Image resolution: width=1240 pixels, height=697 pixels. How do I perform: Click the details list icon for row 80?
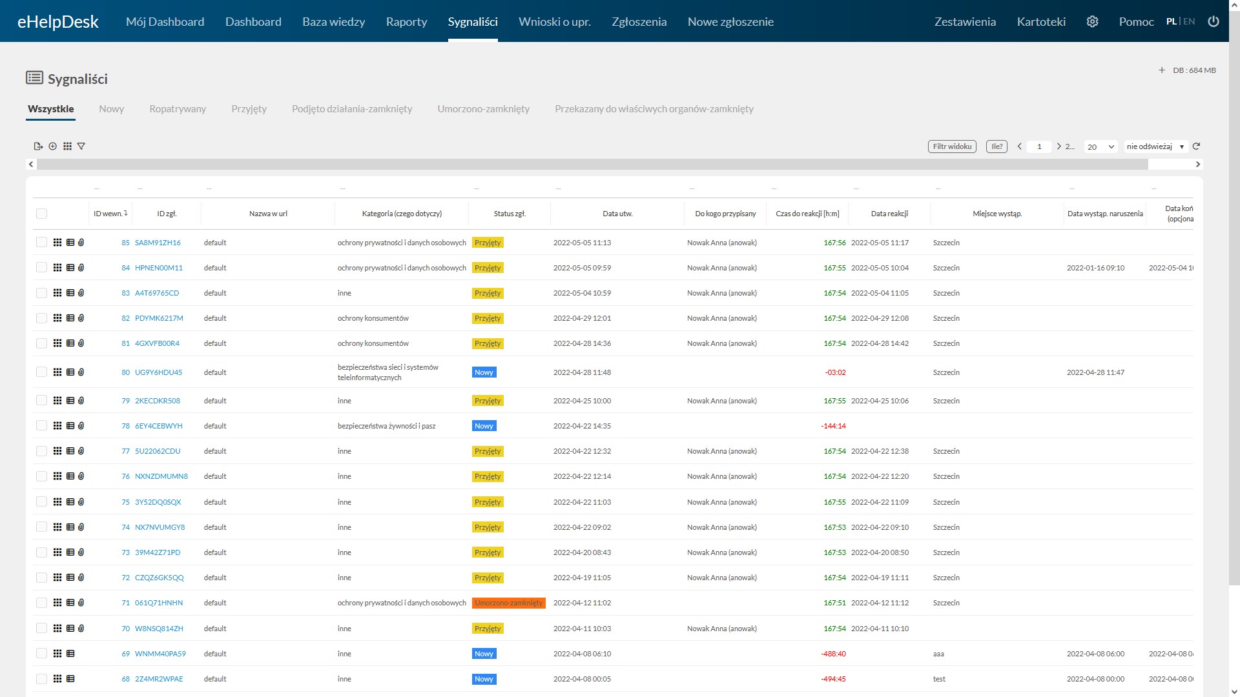(x=70, y=372)
